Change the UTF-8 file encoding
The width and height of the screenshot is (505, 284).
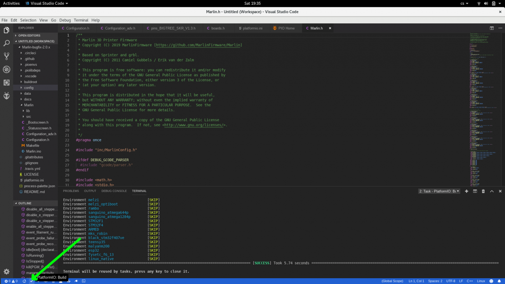(x=451, y=281)
